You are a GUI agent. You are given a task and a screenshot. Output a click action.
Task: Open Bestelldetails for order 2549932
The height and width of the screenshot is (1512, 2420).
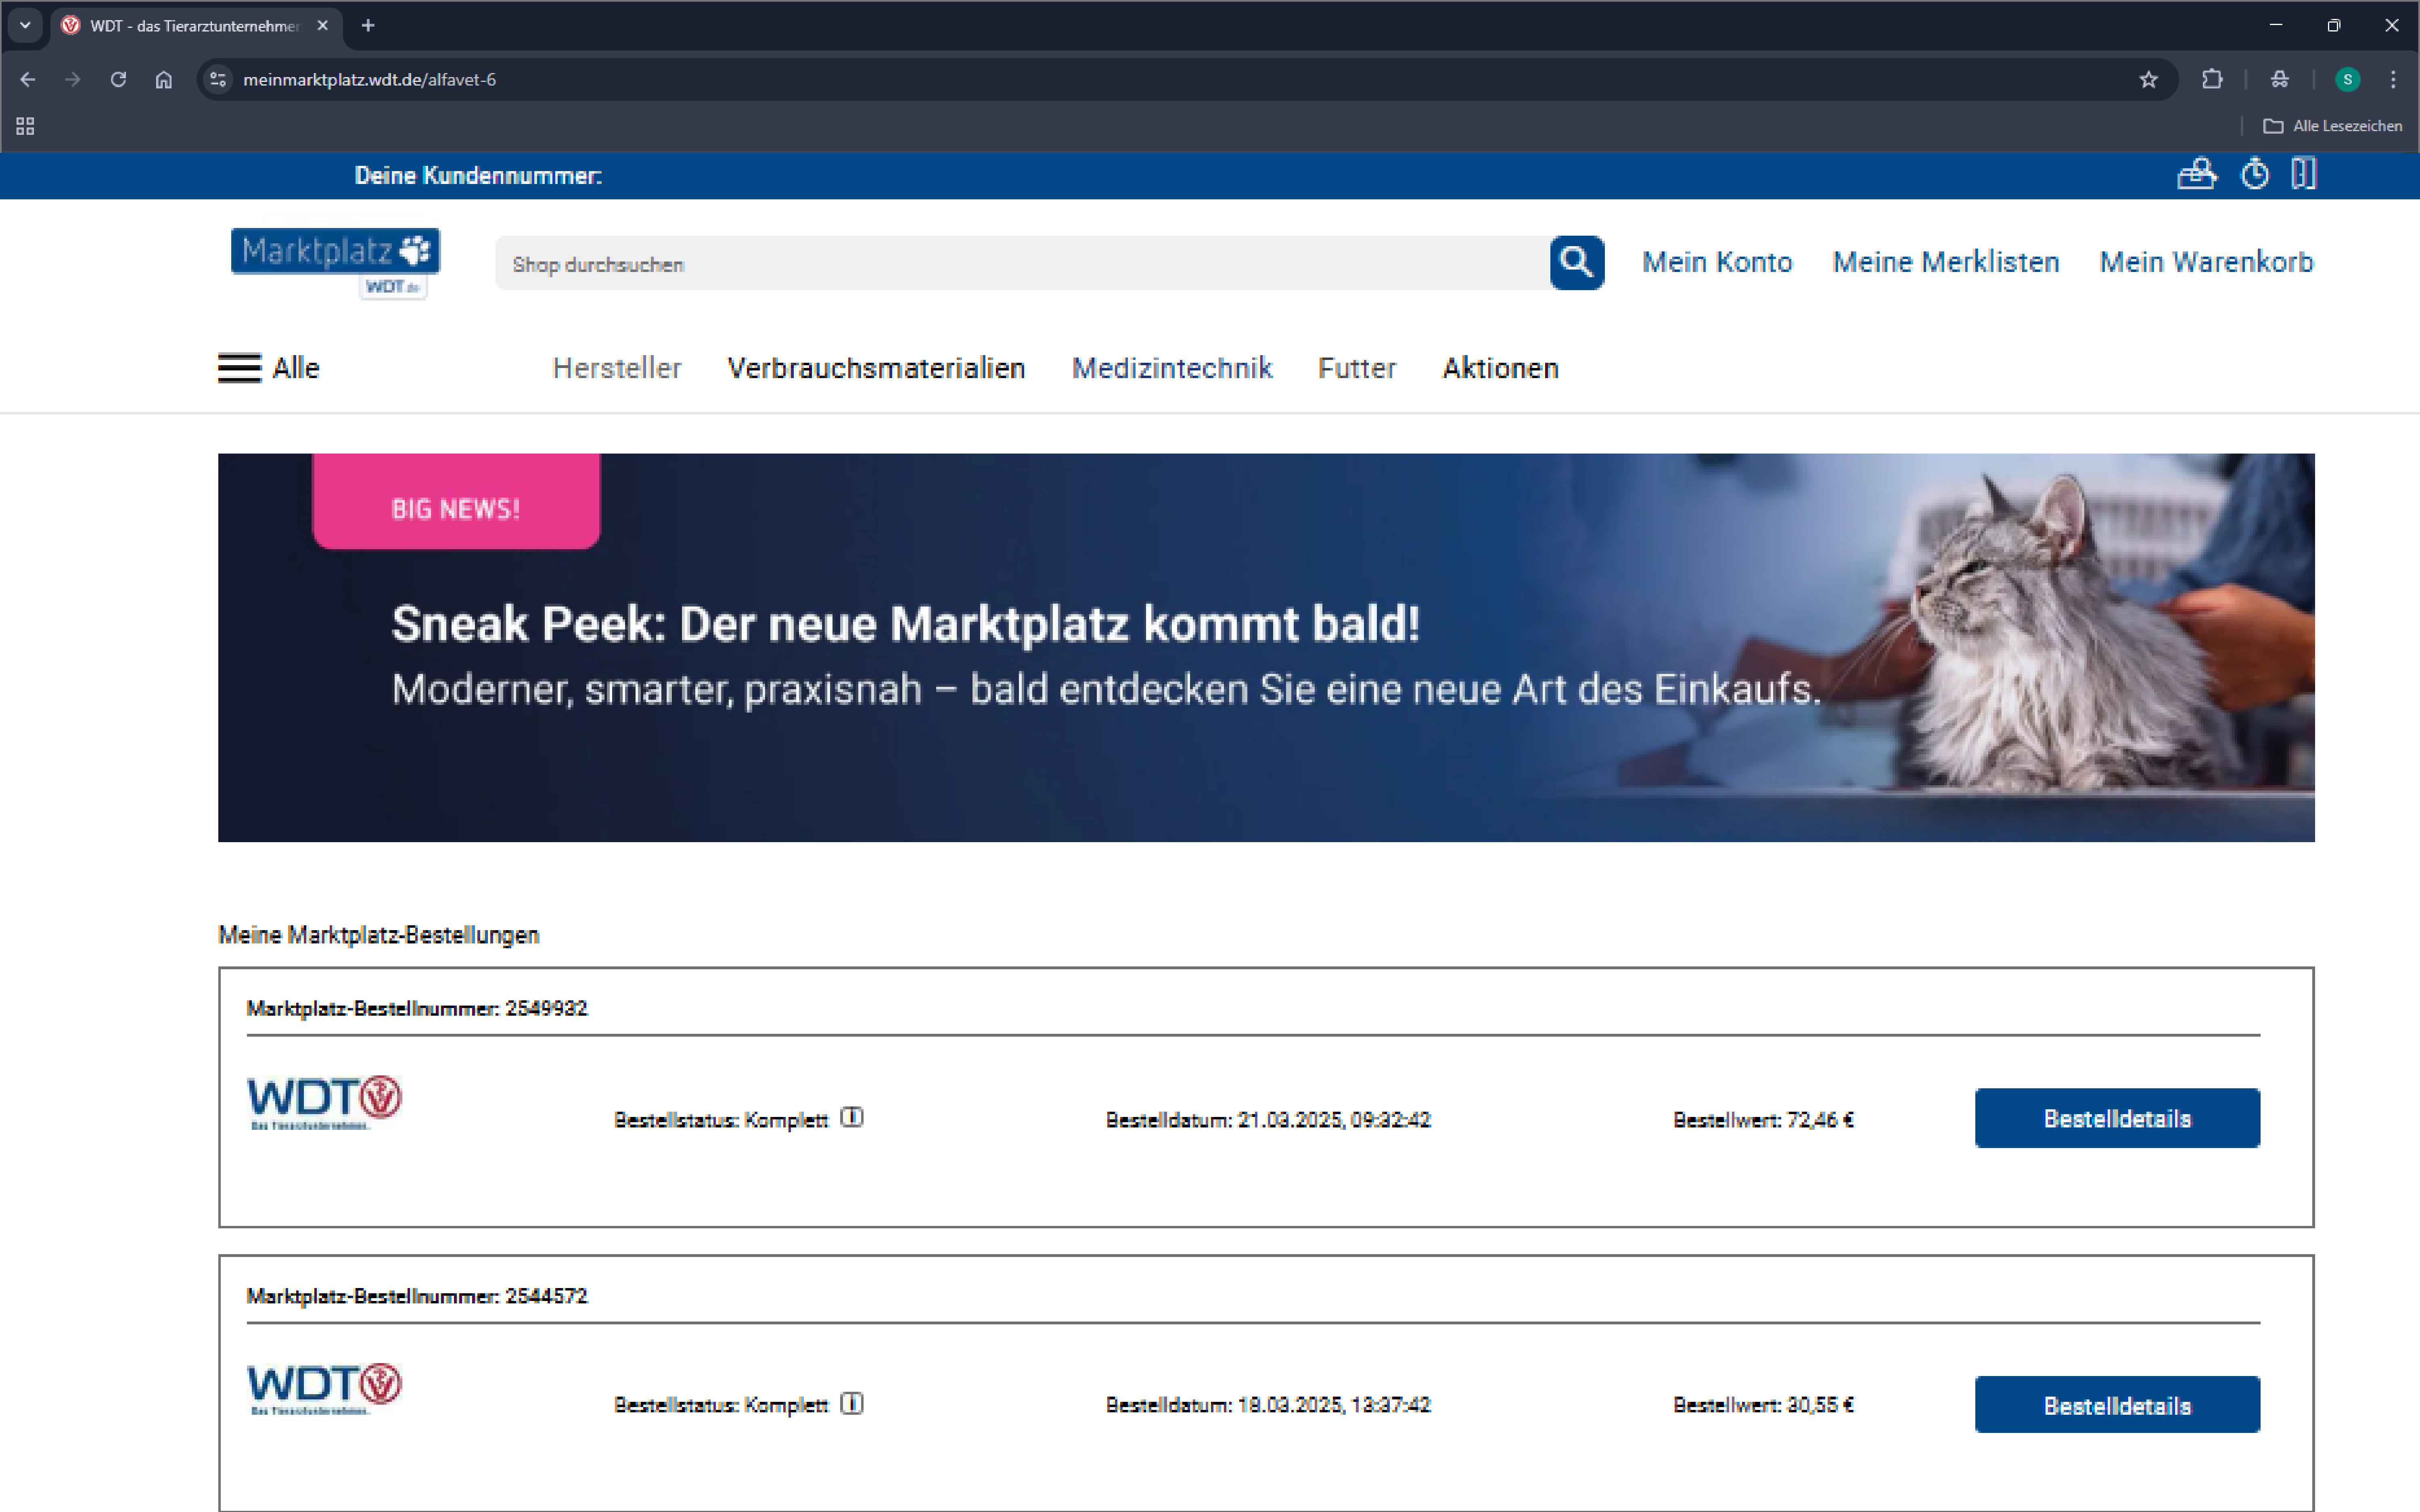[2116, 1117]
